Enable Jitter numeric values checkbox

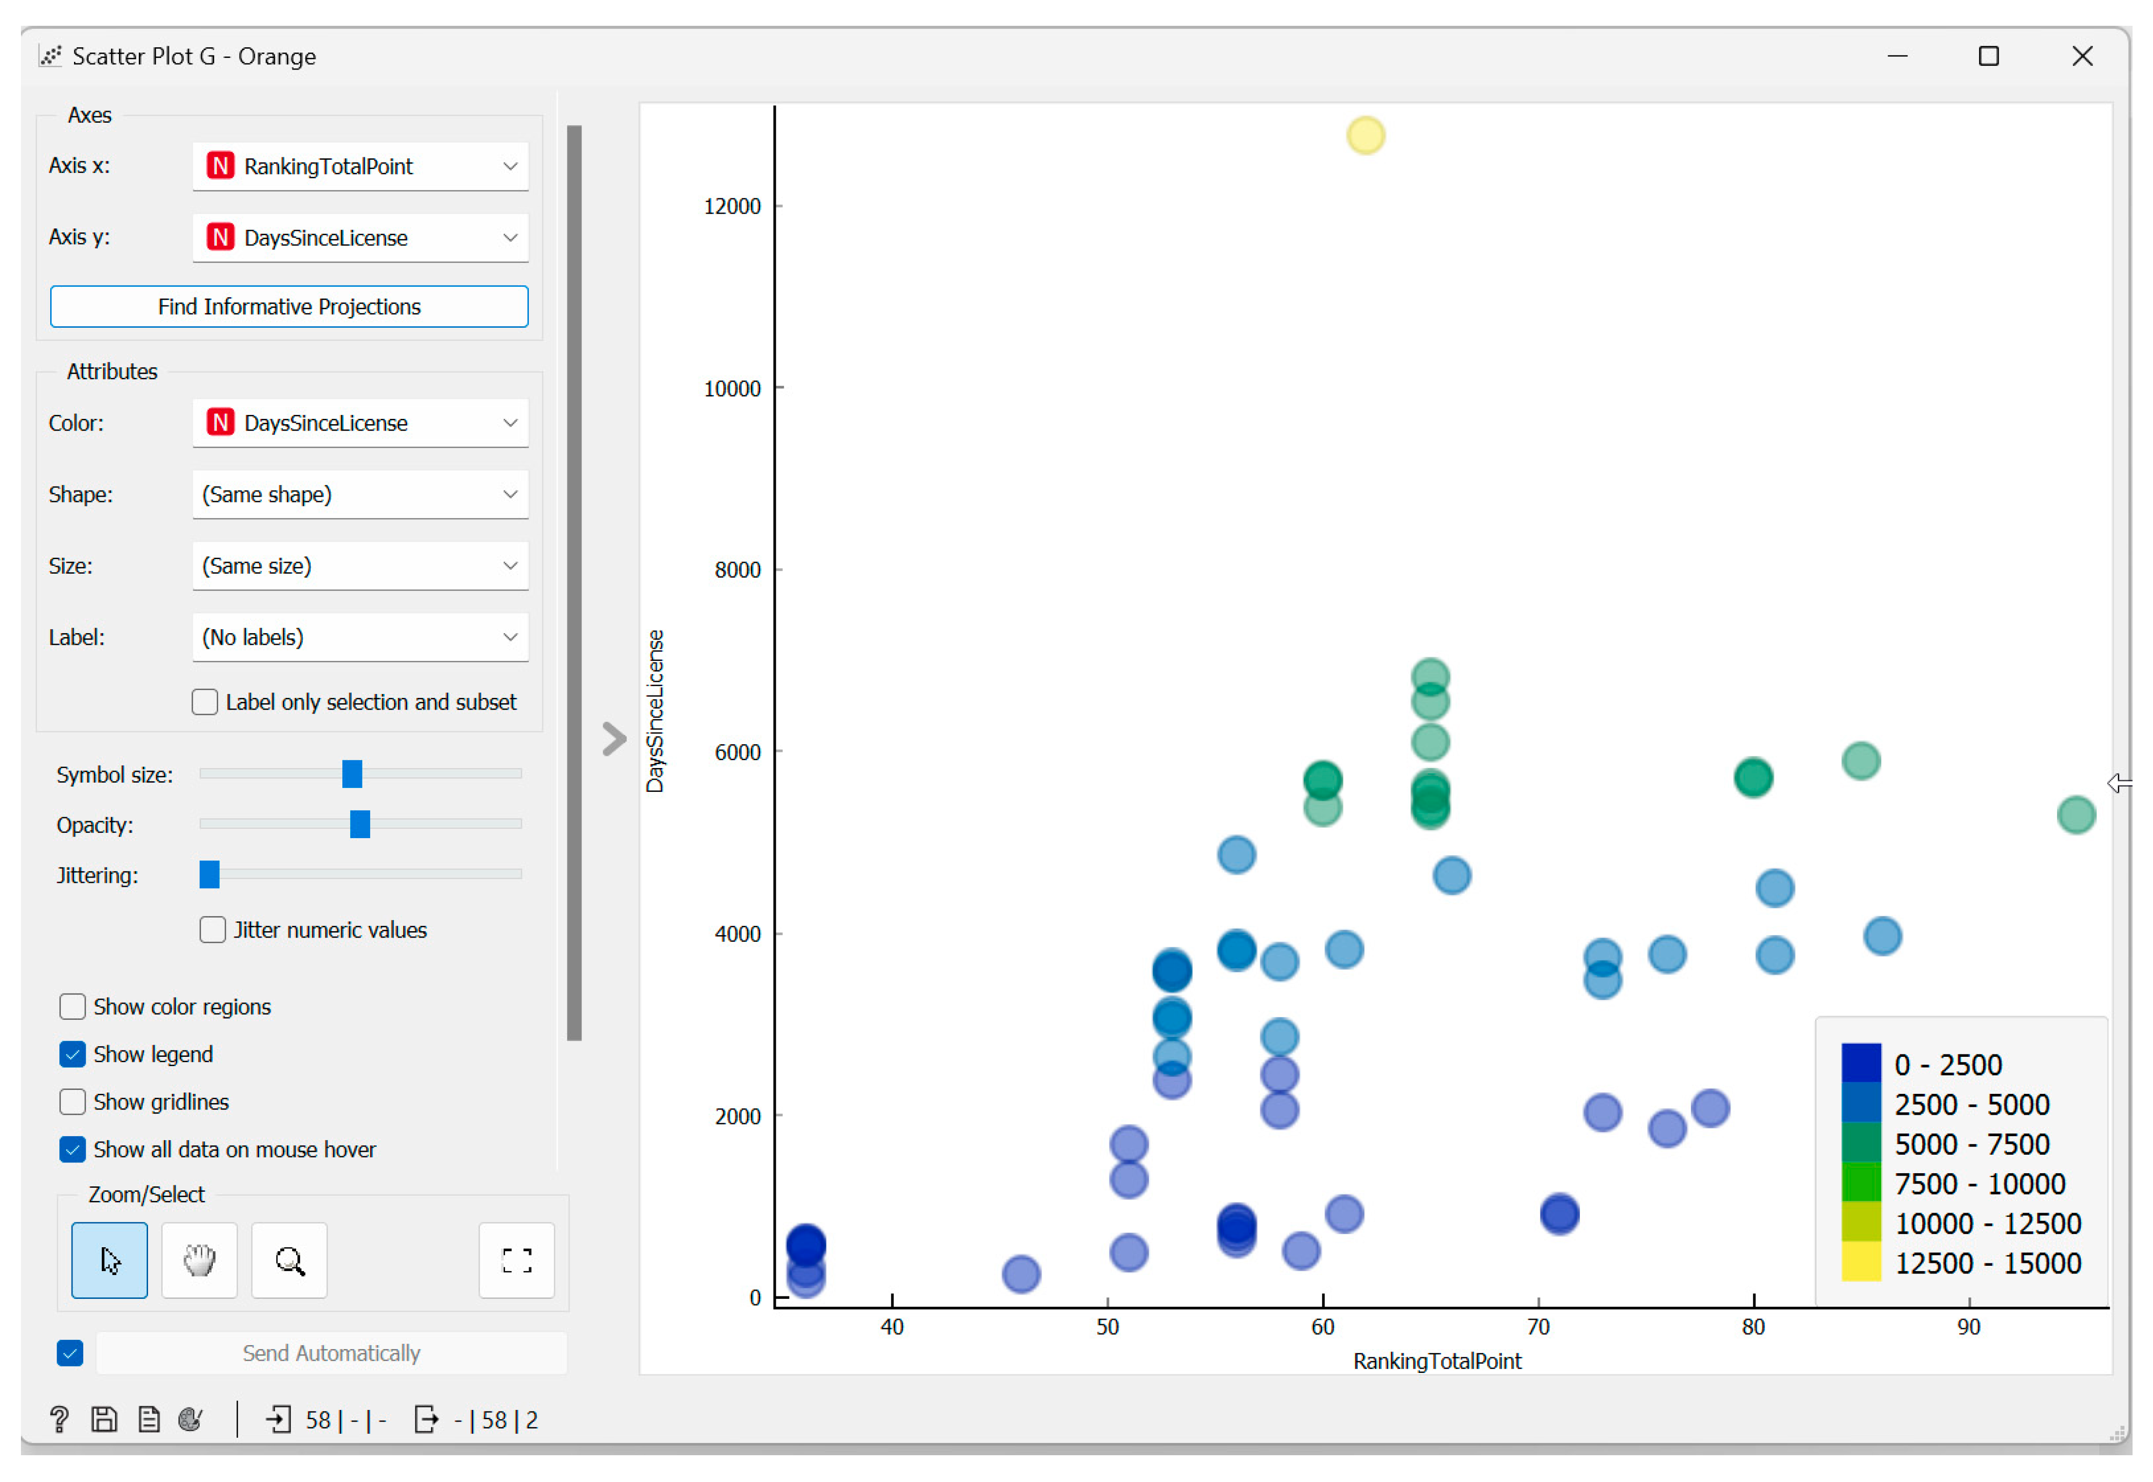[213, 929]
